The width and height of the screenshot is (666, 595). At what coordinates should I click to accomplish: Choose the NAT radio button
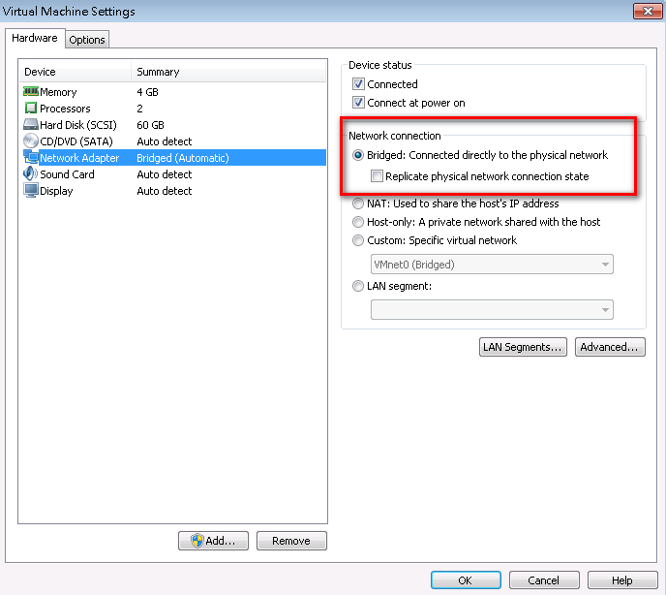358,204
